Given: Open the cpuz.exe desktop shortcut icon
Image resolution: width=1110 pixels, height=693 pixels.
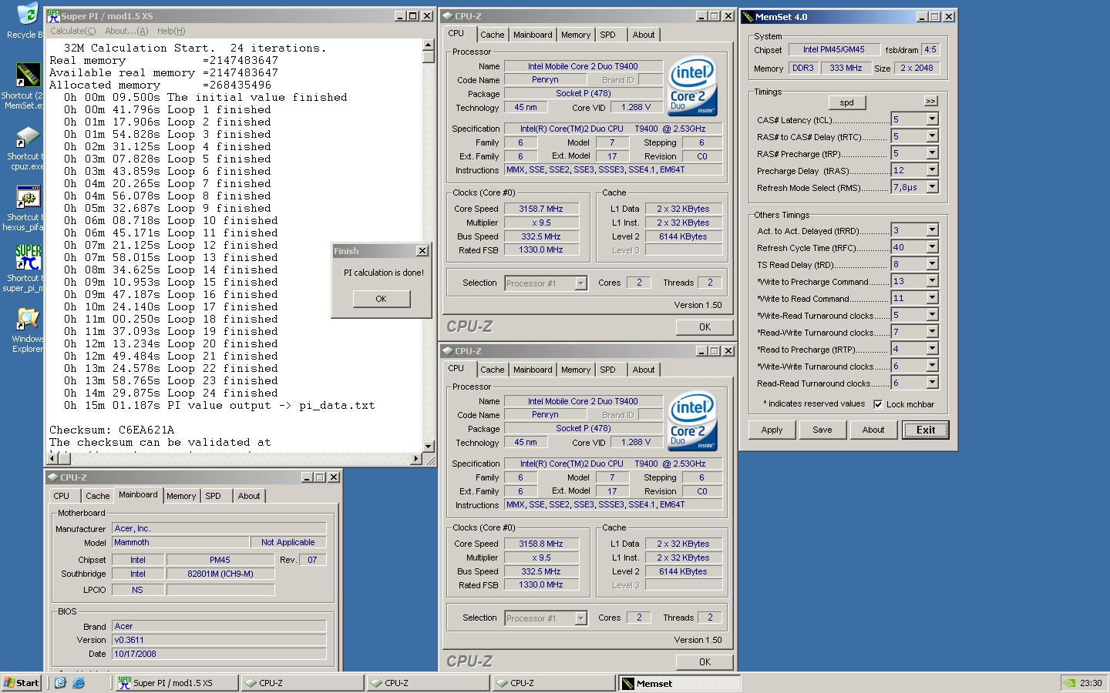Looking at the screenshot, I should pos(28,137).
